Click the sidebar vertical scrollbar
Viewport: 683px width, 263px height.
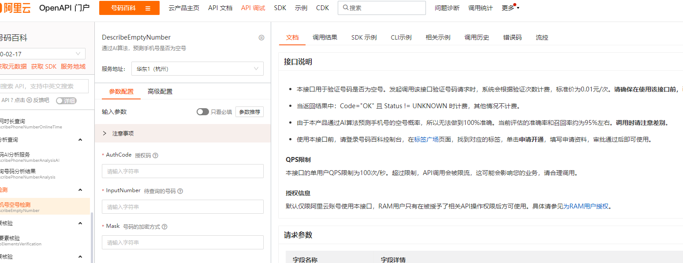[92, 237]
